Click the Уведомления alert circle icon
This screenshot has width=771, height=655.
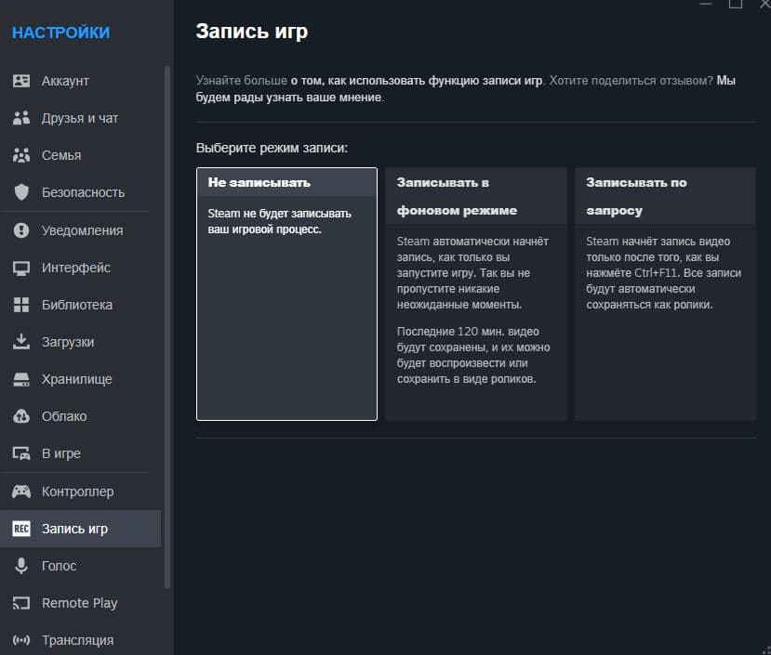21,230
